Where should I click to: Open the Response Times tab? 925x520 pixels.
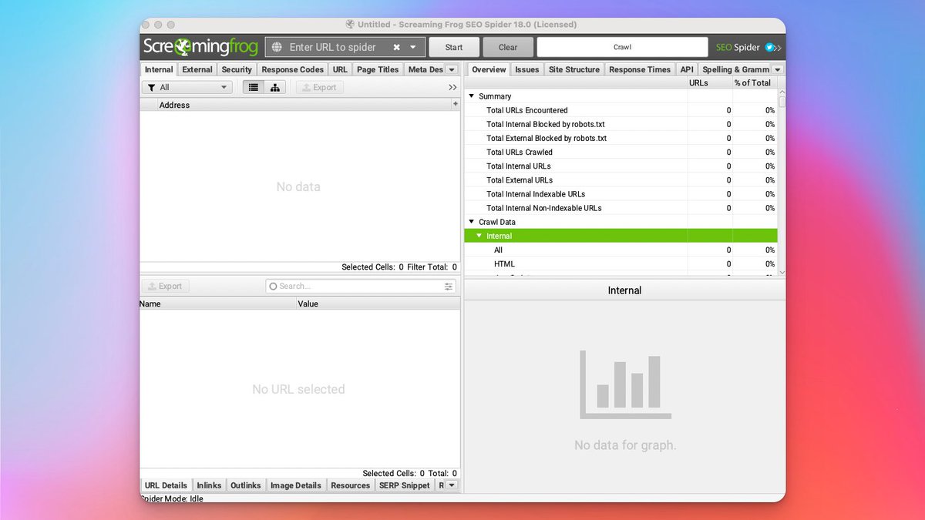pos(640,69)
